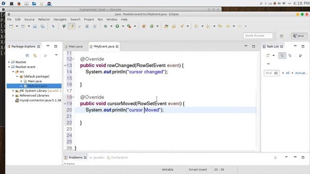Maximize the editor area

(253, 46)
